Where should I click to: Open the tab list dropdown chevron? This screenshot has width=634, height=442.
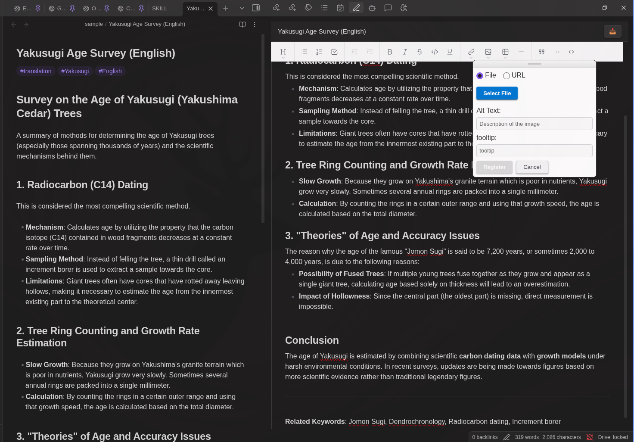tap(242, 8)
